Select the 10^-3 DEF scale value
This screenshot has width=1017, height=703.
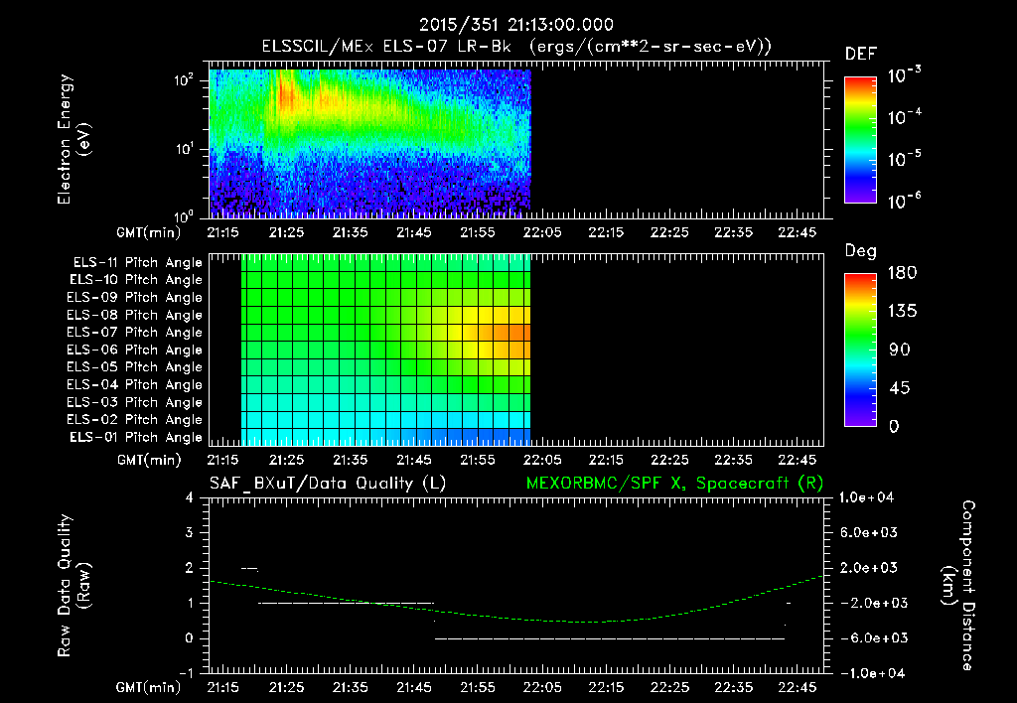[904, 75]
